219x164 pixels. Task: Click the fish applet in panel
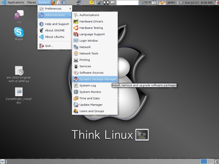pos(163,2)
